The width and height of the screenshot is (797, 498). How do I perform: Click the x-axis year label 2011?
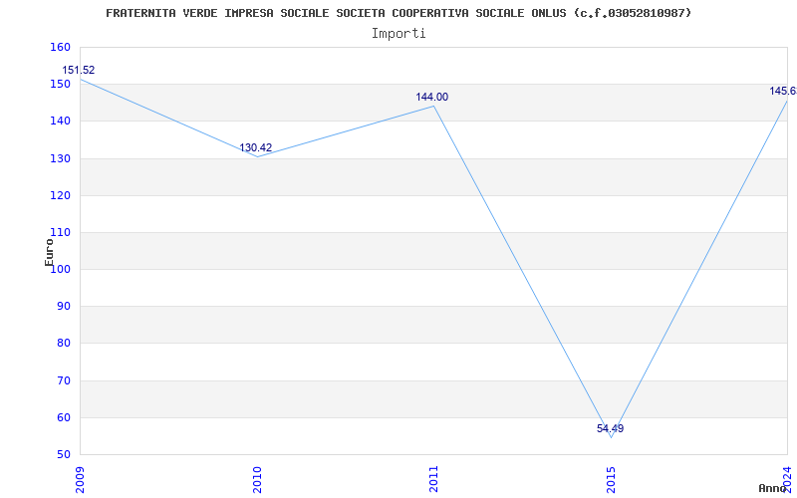point(433,480)
